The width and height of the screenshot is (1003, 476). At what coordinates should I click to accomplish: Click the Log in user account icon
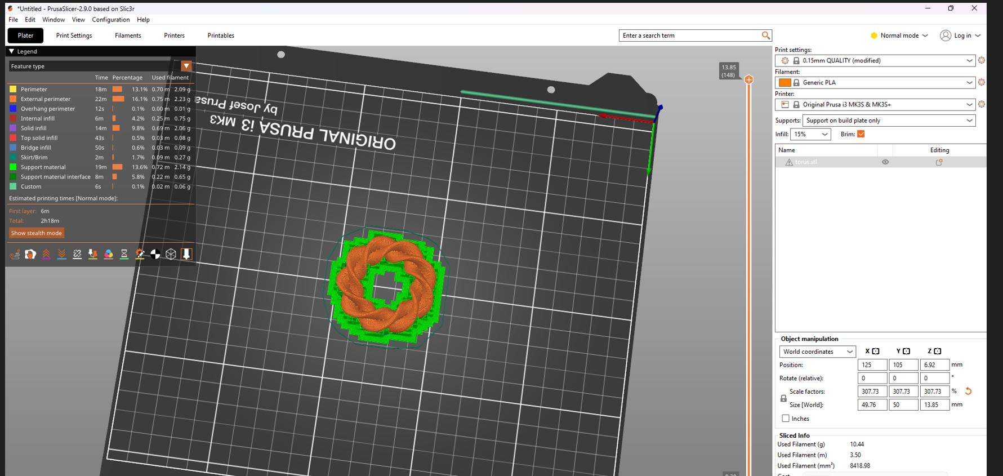pyautogui.click(x=946, y=35)
